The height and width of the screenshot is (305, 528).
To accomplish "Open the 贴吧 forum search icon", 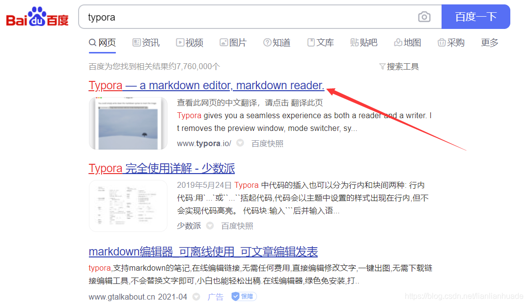I will [x=355, y=43].
